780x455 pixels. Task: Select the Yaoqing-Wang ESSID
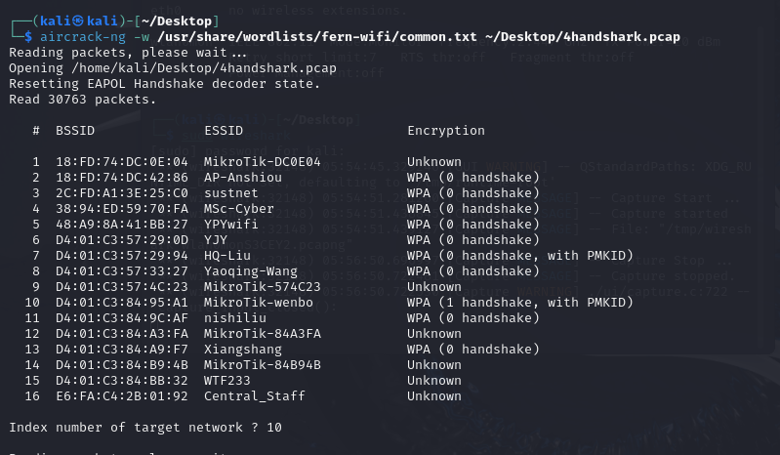pyautogui.click(x=251, y=271)
